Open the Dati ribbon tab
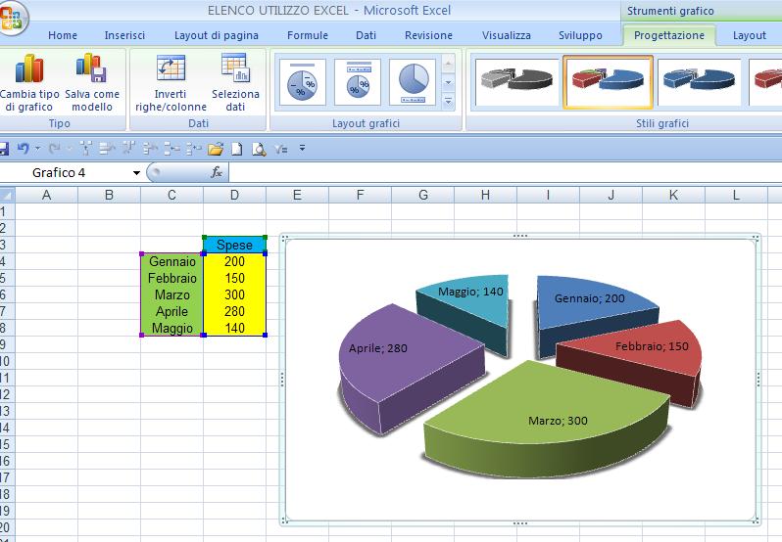The width and height of the screenshot is (782, 542). coord(367,35)
